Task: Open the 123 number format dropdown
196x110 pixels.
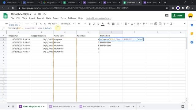Action: (x=55, y=24)
